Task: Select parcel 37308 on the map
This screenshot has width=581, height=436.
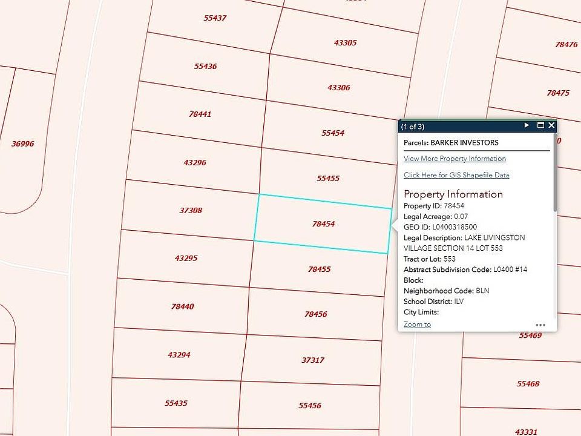Action: coord(191,210)
